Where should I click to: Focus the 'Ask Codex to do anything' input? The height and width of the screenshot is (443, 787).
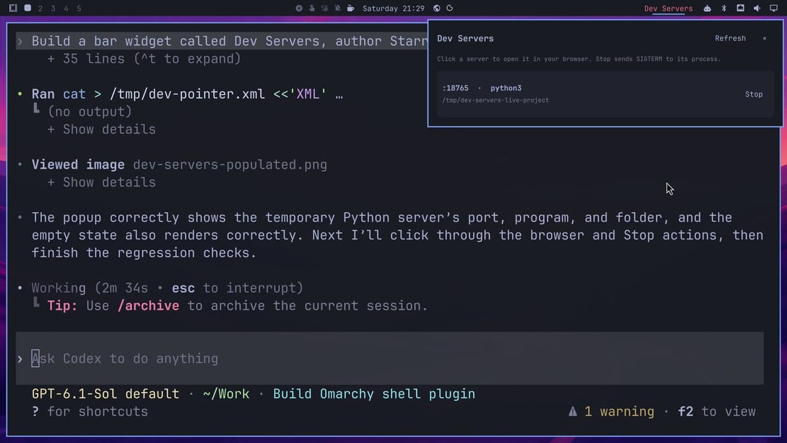[x=390, y=358]
